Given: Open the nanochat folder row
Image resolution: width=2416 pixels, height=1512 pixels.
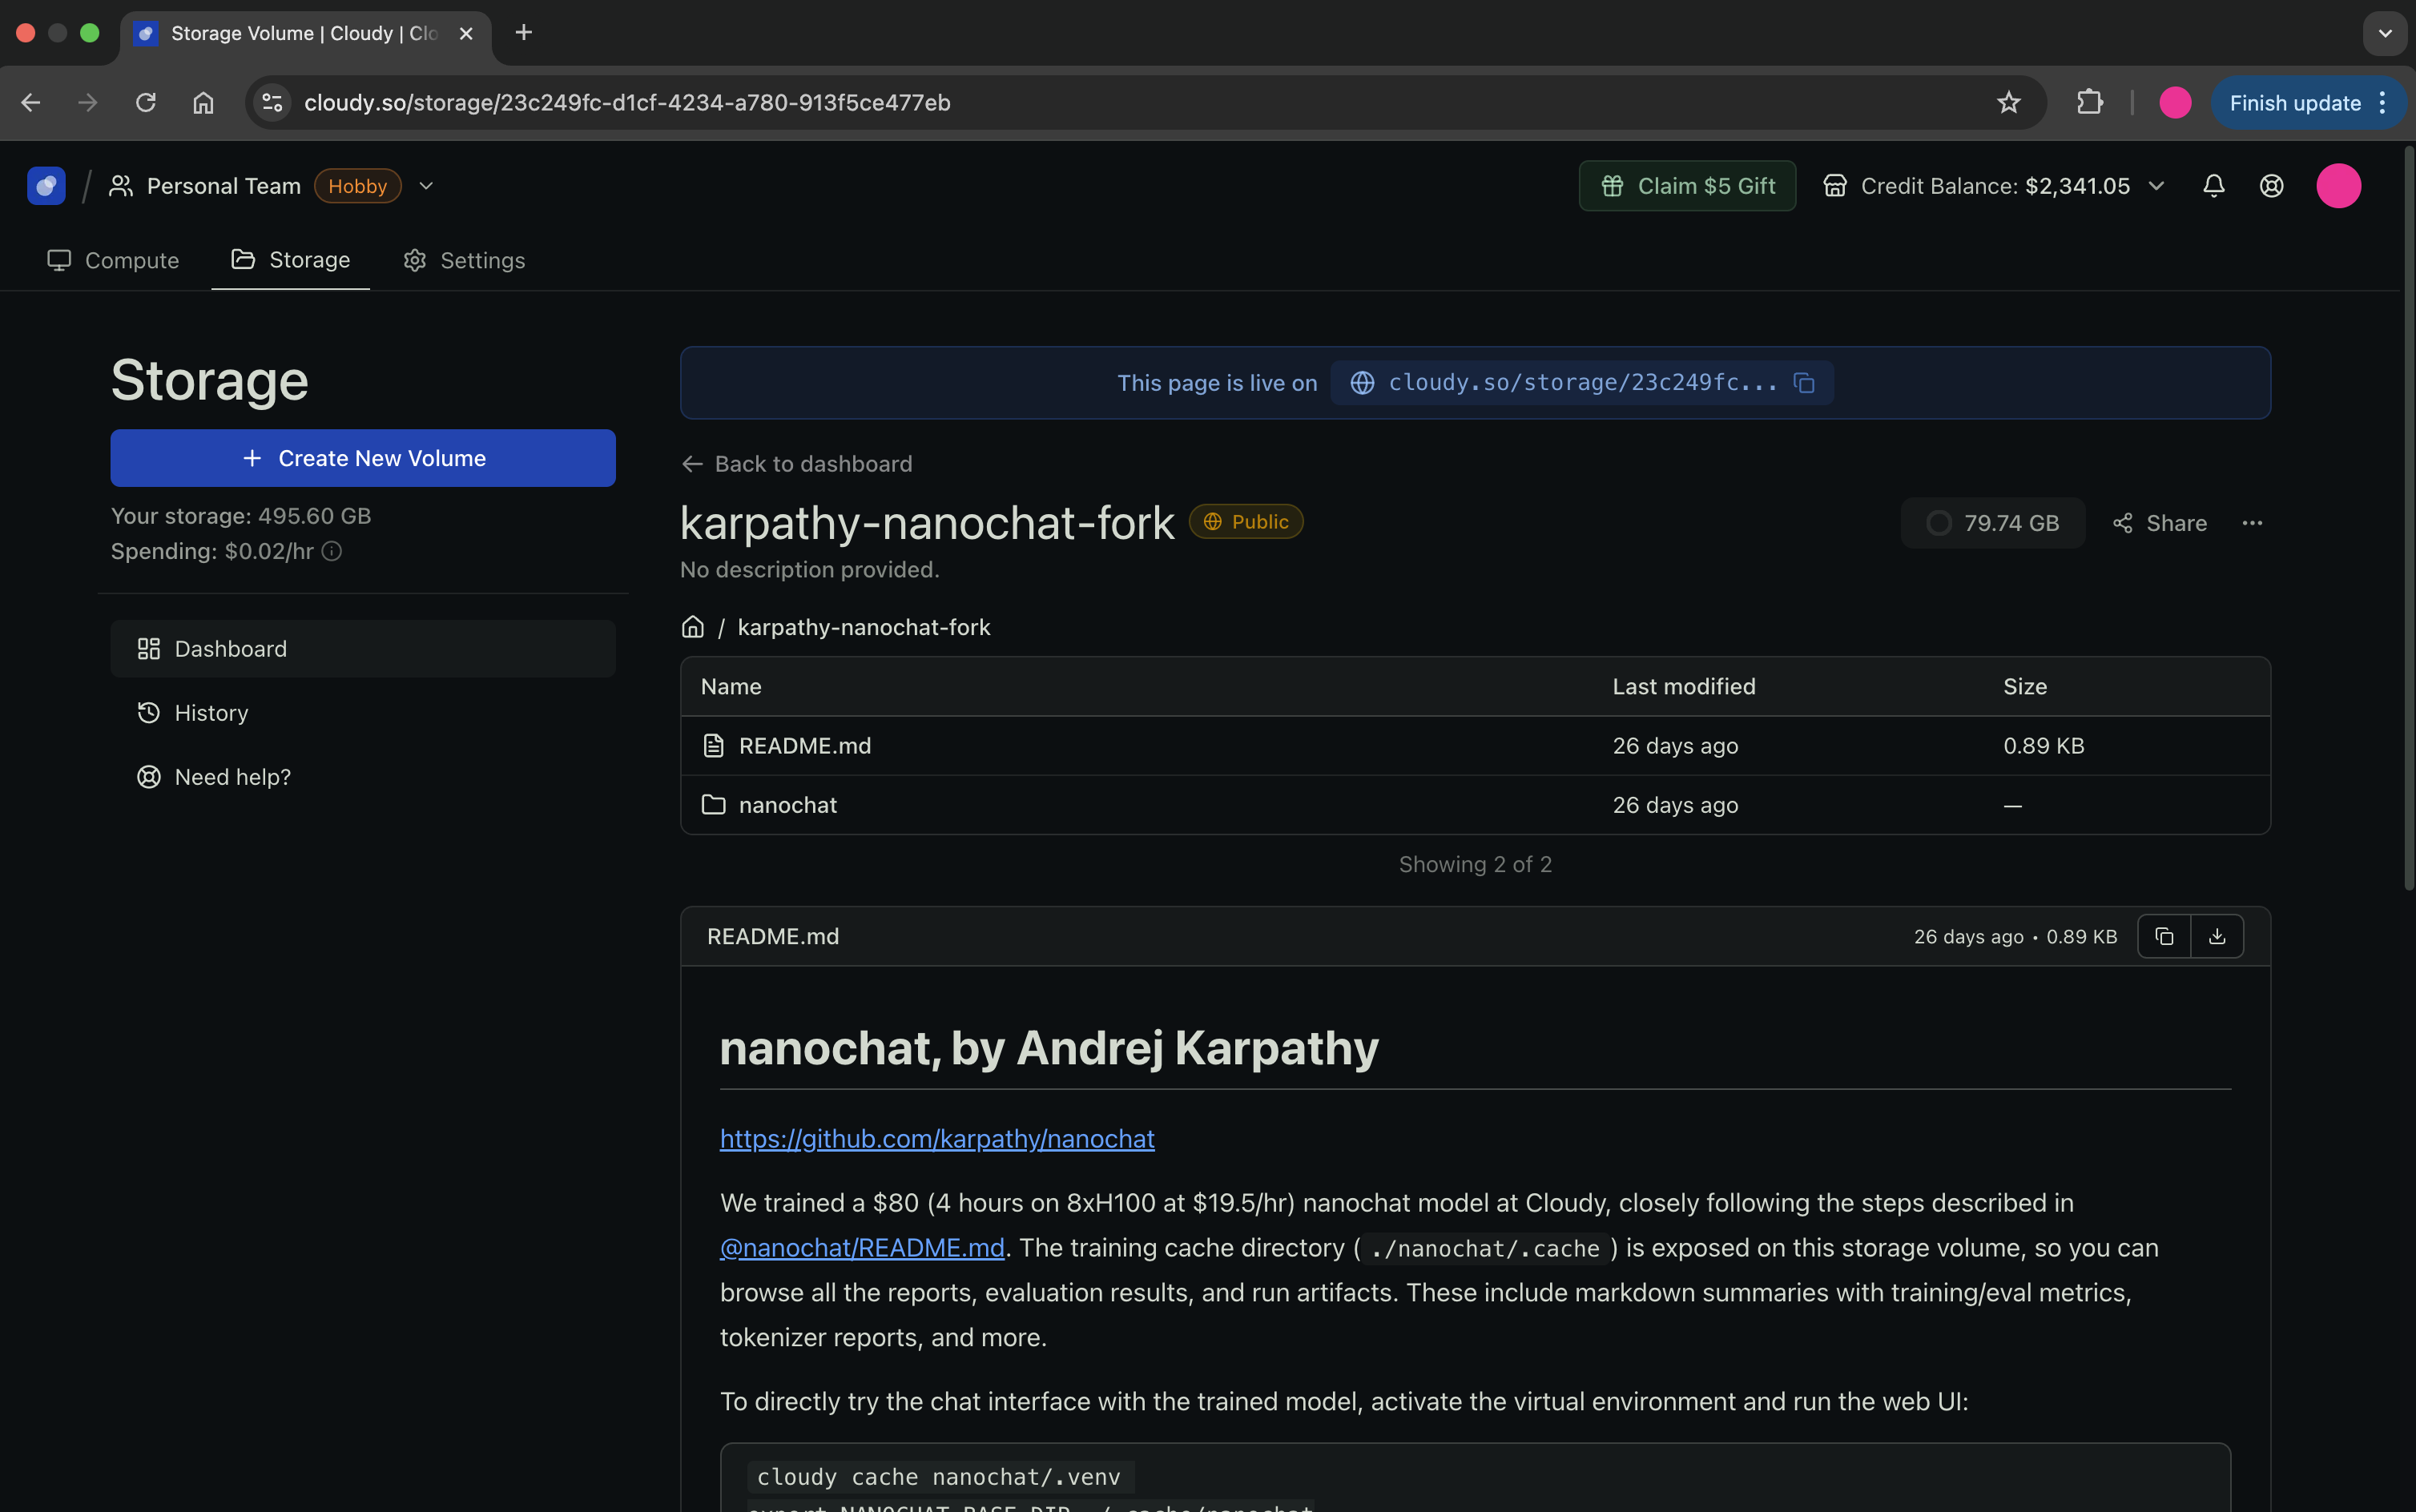Looking at the screenshot, I should click(x=787, y=805).
